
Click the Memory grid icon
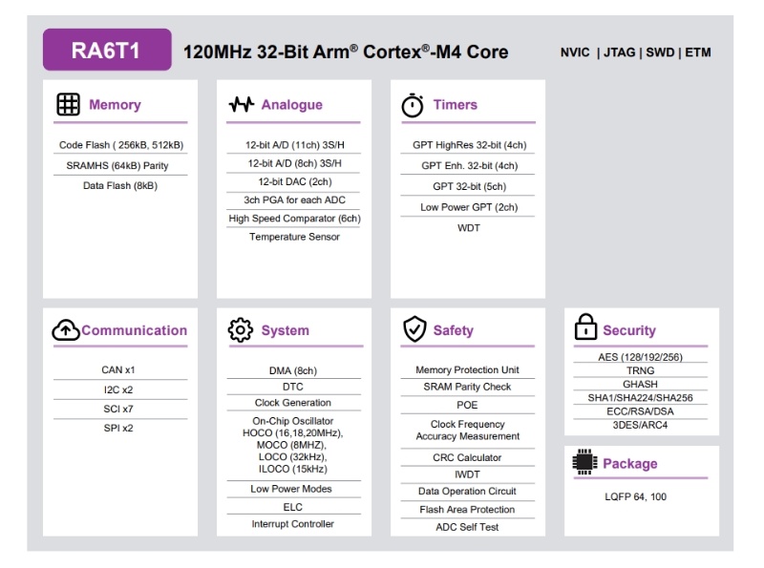pyautogui.click(x=68, y=105)
